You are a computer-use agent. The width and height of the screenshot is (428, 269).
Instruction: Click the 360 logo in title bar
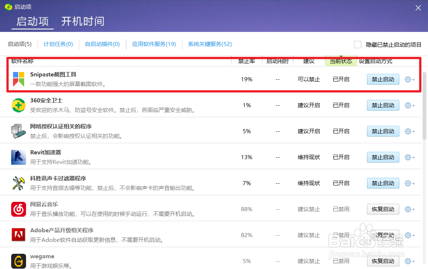(x=9, y=7)
